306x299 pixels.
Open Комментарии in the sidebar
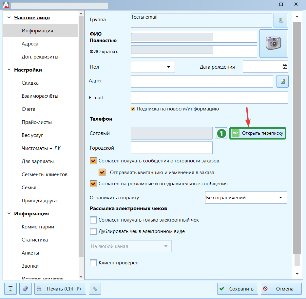click(38, 227)
